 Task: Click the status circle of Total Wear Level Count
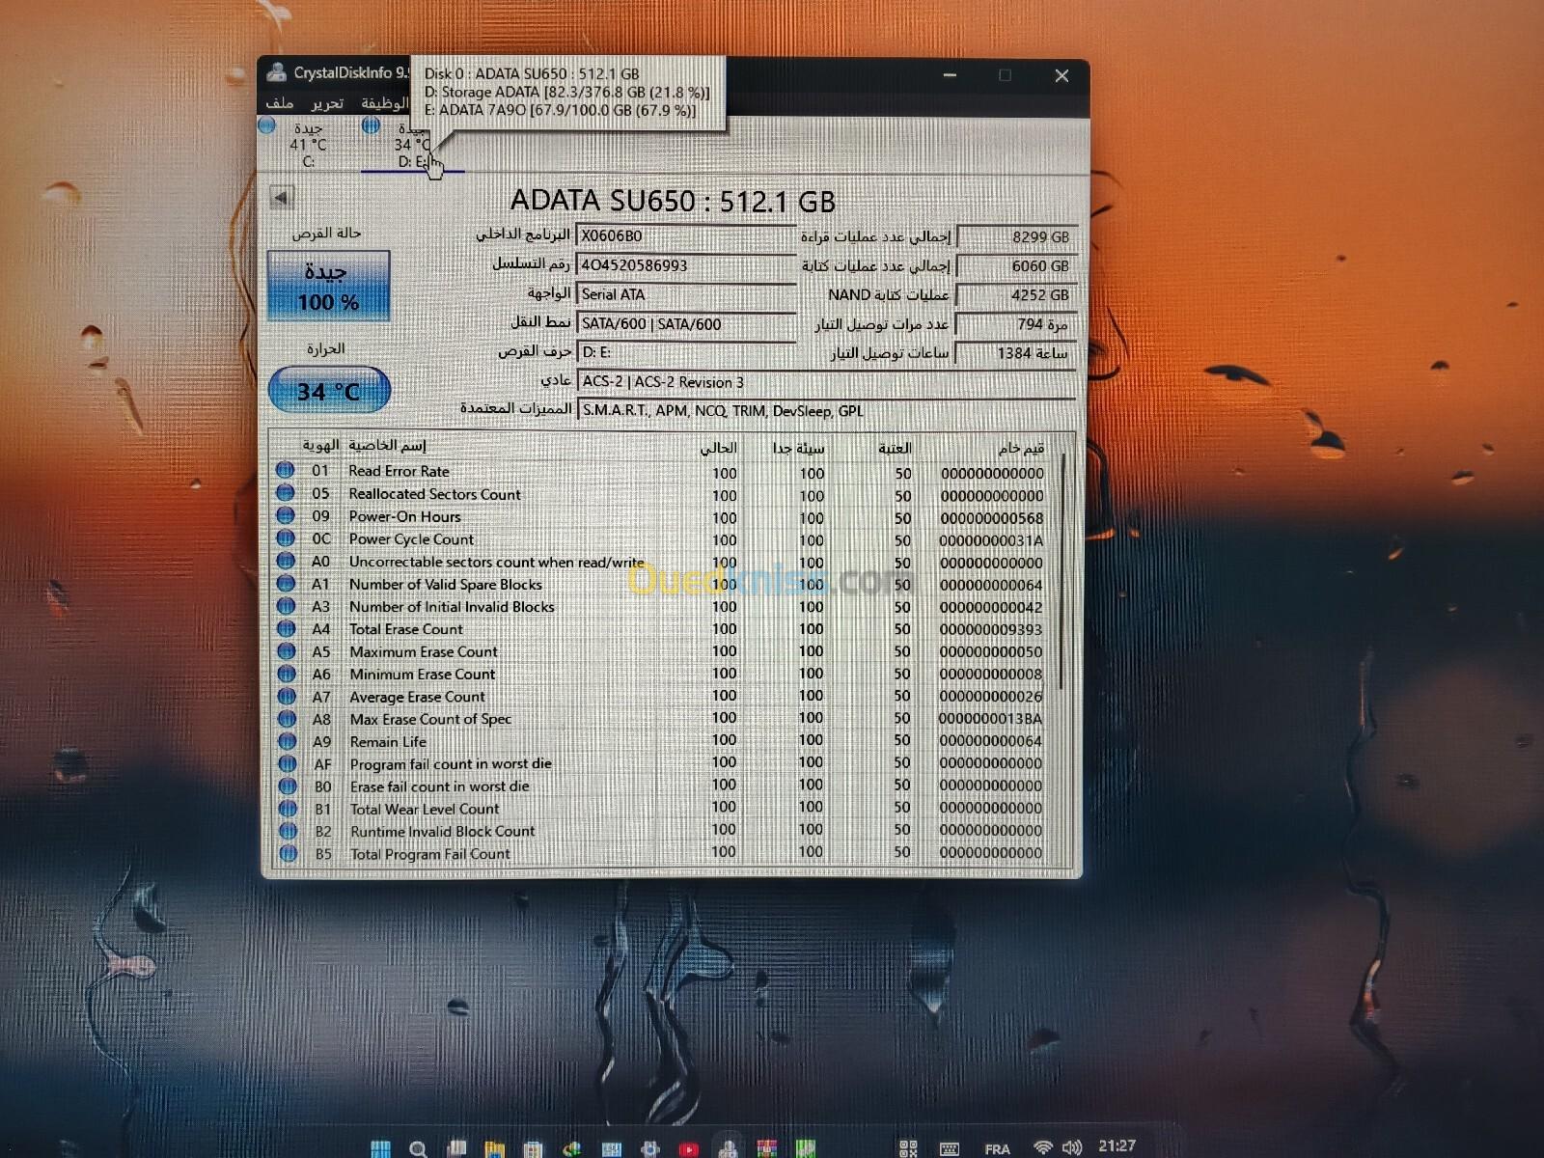click(288, 809)
